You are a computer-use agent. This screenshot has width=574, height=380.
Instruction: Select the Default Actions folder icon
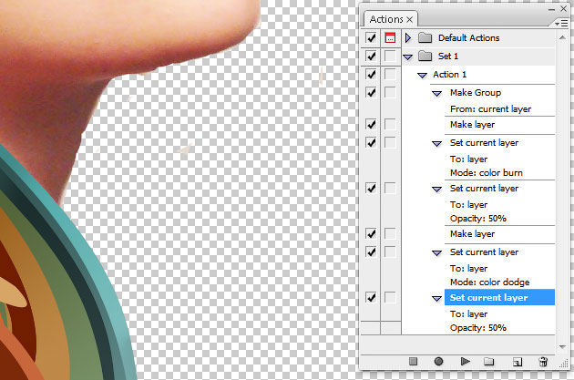[x=425, y=37]
